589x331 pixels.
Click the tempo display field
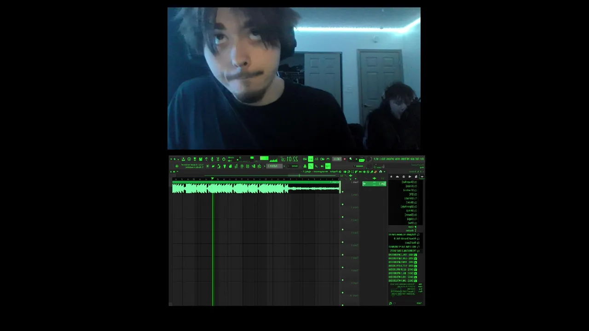[337, 159]
